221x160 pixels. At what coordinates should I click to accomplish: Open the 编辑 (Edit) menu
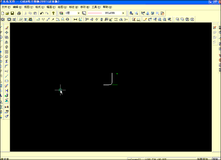[x=17, y=7]
